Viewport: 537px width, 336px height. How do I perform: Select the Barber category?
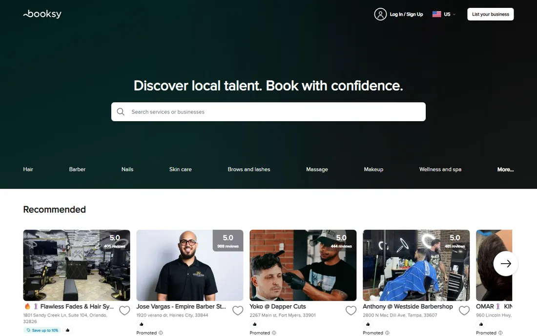click(x=77, y=169)
